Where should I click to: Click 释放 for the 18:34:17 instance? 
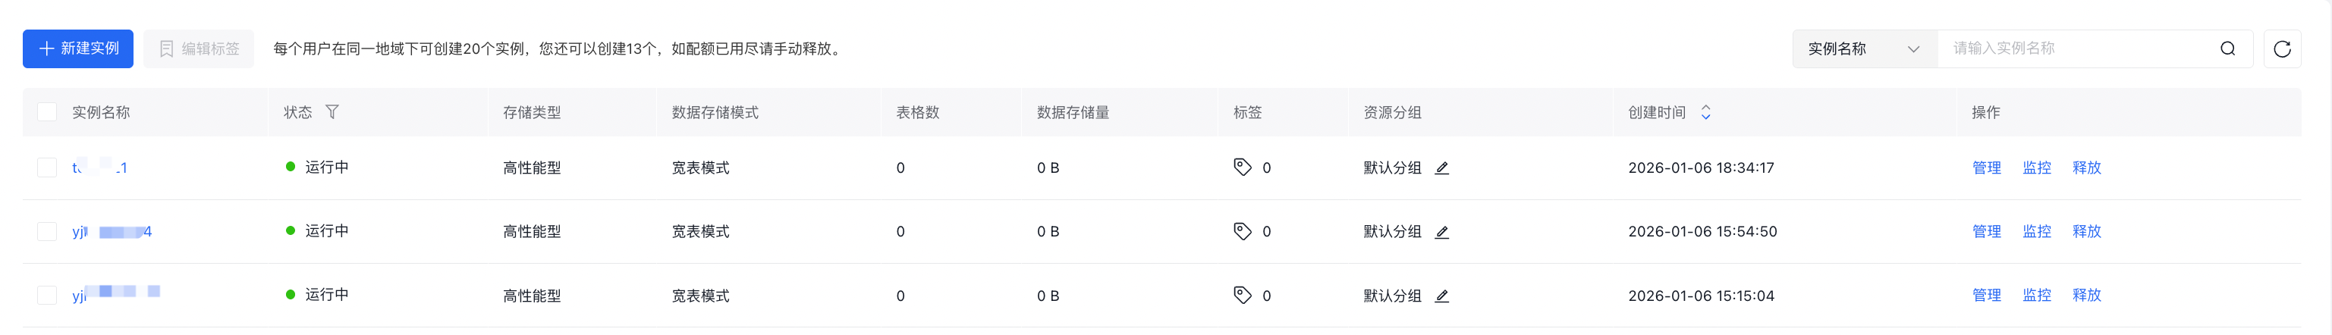point(2087,167)
